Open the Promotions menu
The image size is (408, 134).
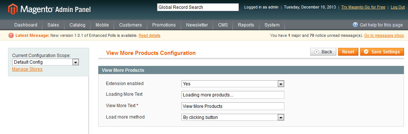(x=164, y=25)
